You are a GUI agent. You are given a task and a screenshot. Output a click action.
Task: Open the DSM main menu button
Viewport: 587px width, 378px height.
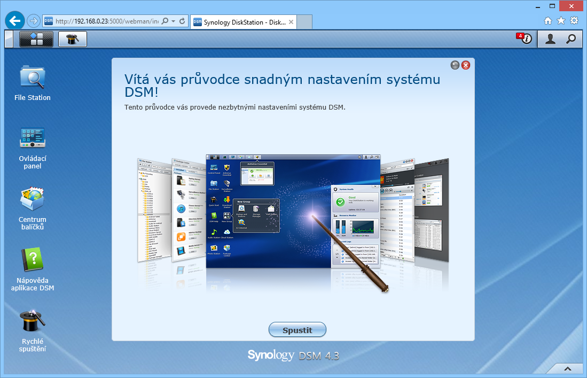[x=36, y=39]
